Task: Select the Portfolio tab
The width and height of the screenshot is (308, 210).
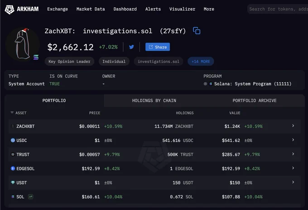Action: (54, 100)
